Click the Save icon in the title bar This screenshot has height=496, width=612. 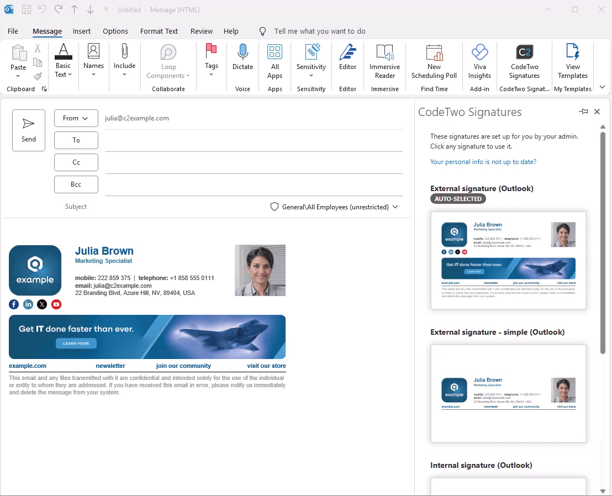pyautogui.click(x=26, y=9)
